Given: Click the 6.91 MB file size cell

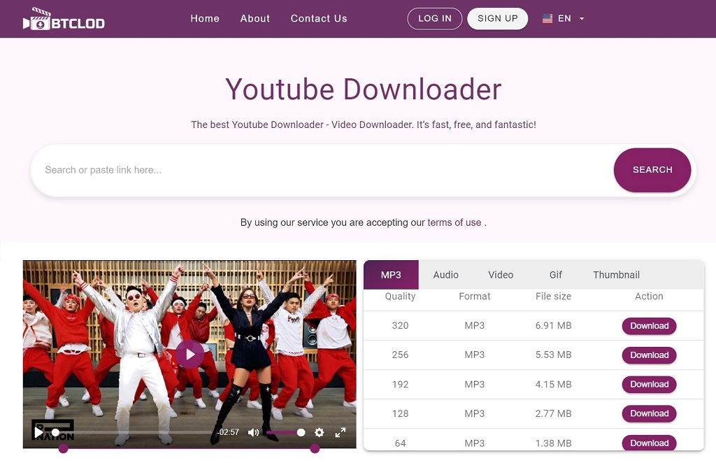Looking at the screenshot, I should pos(554,325).
